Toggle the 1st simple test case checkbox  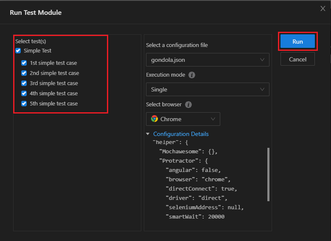point(24,63)
